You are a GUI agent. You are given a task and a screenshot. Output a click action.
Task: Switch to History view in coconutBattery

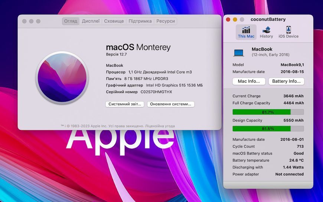[266, 32]
